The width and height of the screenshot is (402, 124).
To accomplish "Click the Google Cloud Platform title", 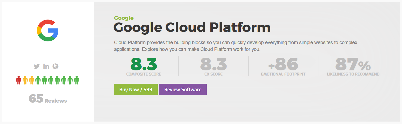I will pyautogui.click(x=192, y=27).
